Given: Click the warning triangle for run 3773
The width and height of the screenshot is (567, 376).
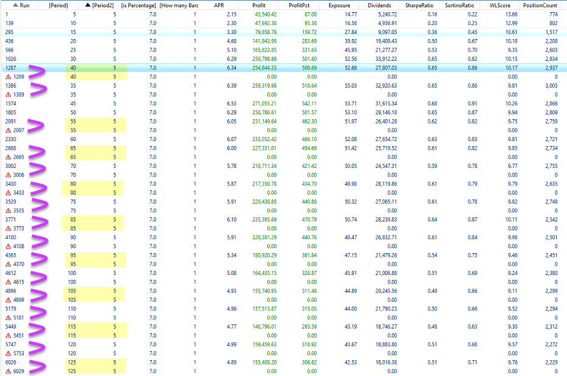Looking at the screenshot, I should [x=7, y=228].
